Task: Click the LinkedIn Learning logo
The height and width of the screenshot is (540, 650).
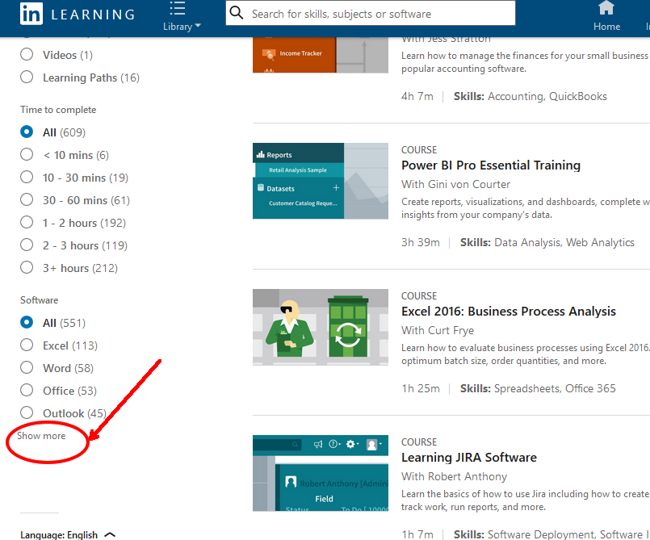Action: (77, 14)
